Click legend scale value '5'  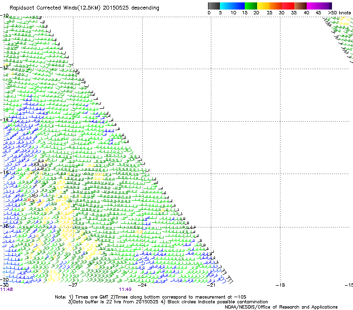220,13
